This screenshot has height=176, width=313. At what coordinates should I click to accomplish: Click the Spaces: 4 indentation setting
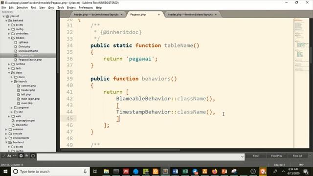coord(279,165)
